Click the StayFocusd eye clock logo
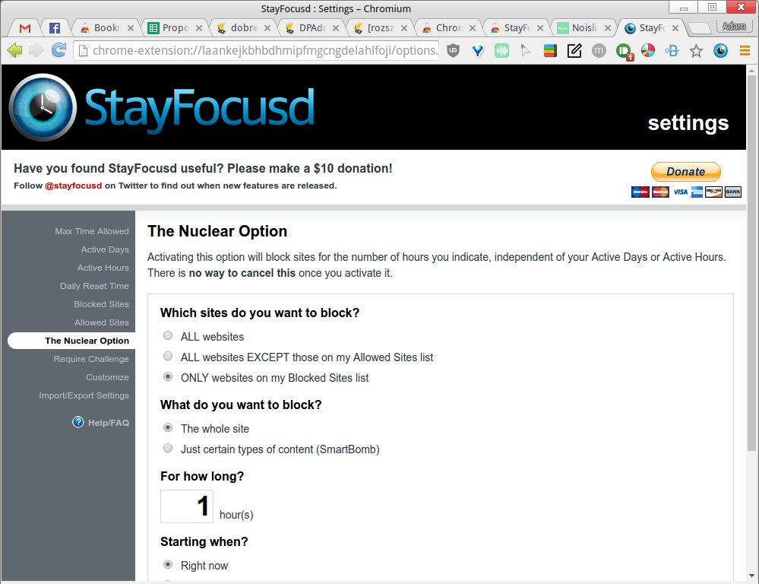 pos(43,107)
